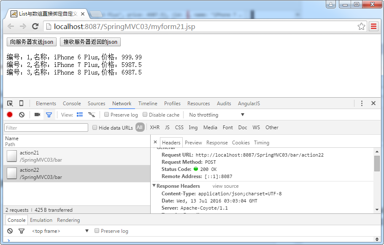384x245 pixels.
Task: Filter requests by WS
Action: pos(256,127)
